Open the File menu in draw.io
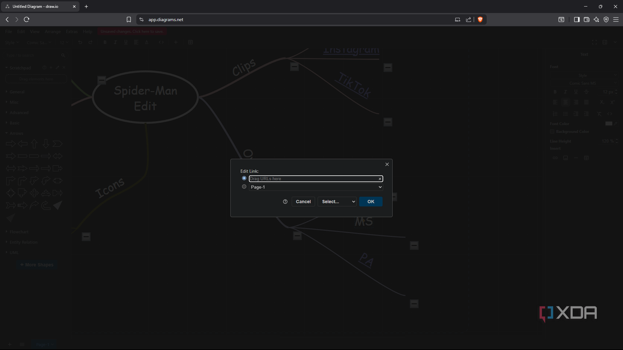Screen dimensions: 623x350 (x=9, y=32)
